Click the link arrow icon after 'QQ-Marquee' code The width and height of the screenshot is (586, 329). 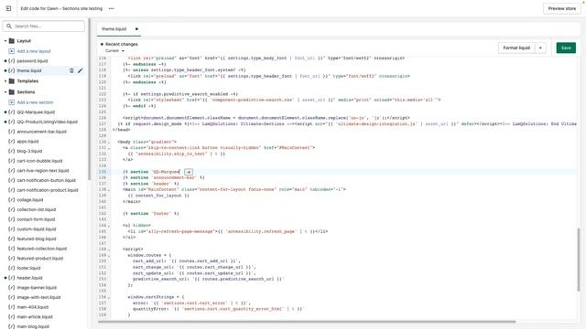click(x=189, y=172)
